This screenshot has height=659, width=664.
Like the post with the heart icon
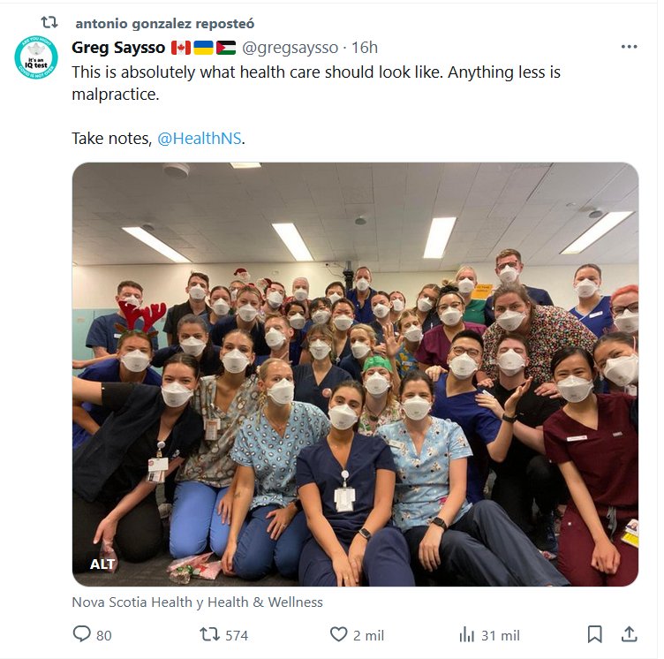338,634
